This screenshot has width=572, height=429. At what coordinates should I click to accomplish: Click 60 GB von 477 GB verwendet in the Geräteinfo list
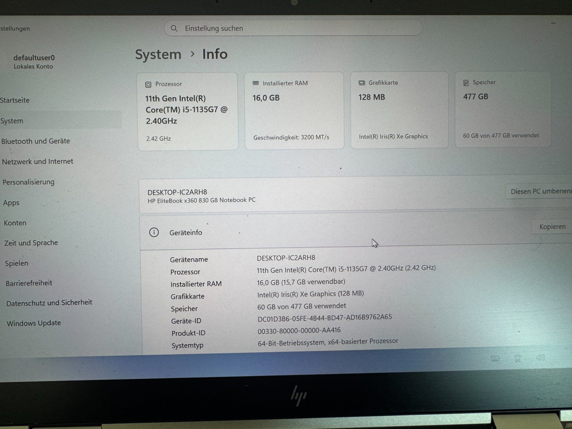point(302,306)
